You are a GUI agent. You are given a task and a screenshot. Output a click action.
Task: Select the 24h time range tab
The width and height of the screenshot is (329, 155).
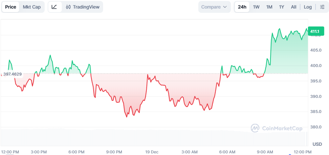click(x=242, y=7)
